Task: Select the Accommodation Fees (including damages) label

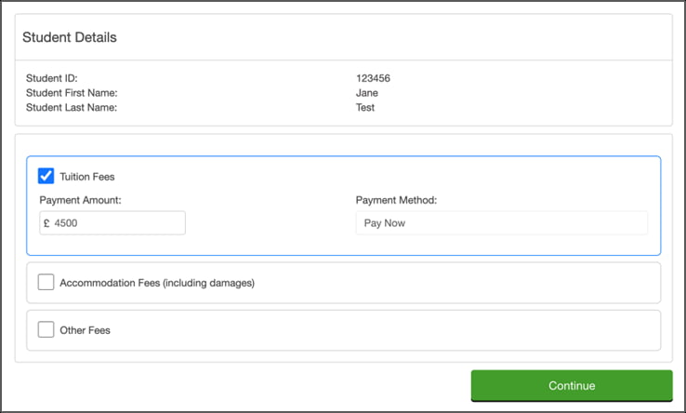Action: tap(156, 282)
